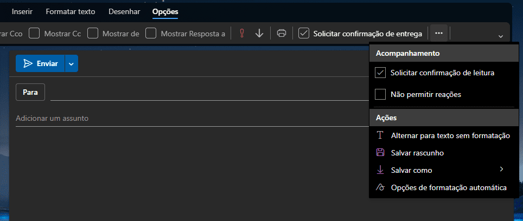Enable Não permitir reações checkbox
The height and width of the screenshot is (221, 523).
click(x=380, y=94)
